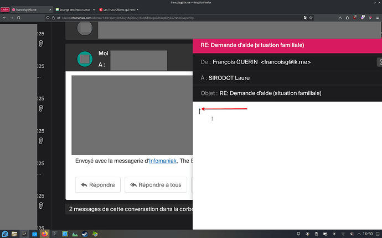Viewport: 382px width, 238px height.
Task: Open Firefox from the taskbar
Action: coord(45,234)
